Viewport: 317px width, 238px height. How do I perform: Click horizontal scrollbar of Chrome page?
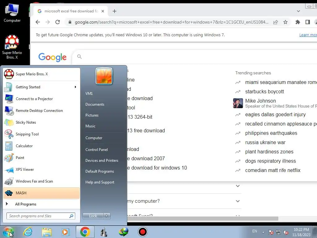pos(202,218)
